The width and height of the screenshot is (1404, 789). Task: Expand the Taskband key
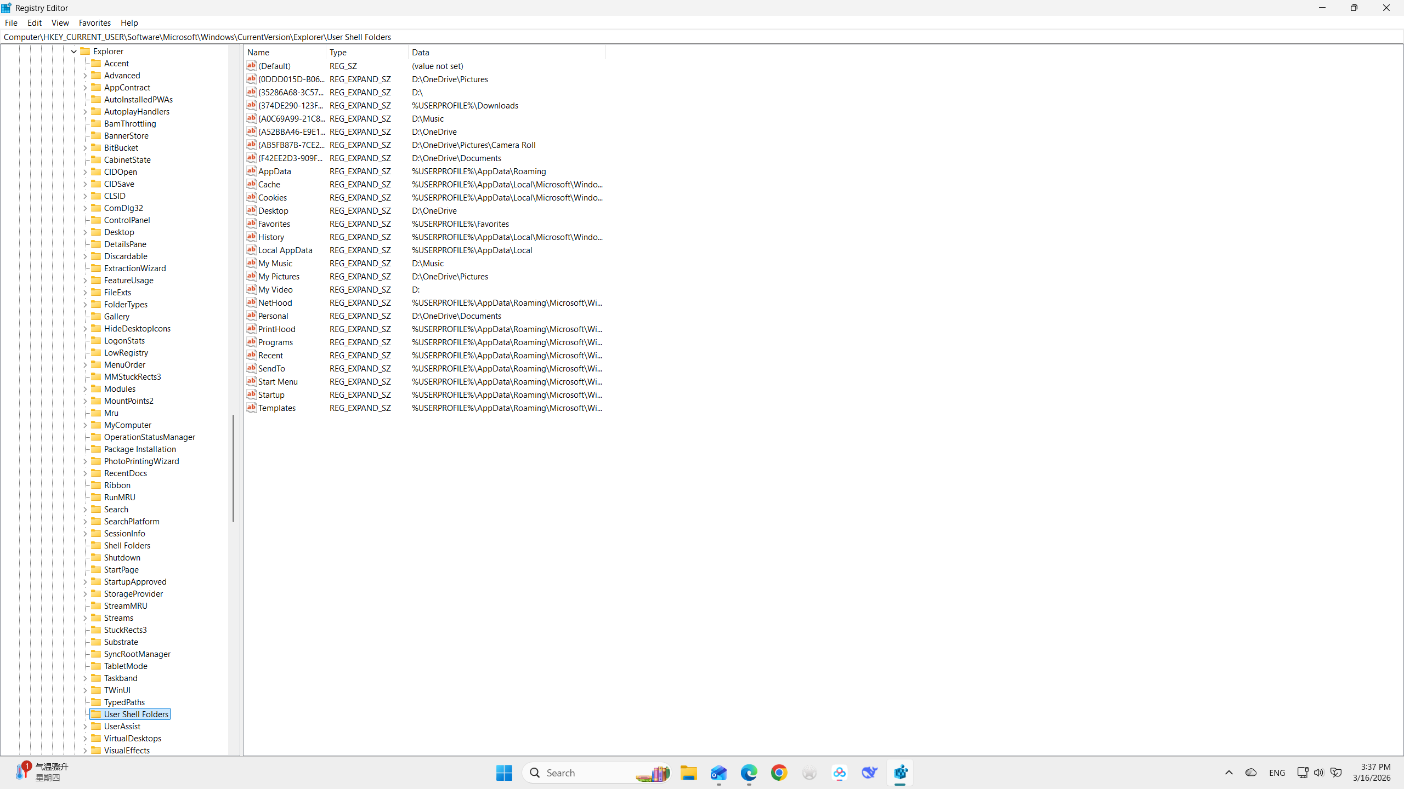tap(85, 678)
